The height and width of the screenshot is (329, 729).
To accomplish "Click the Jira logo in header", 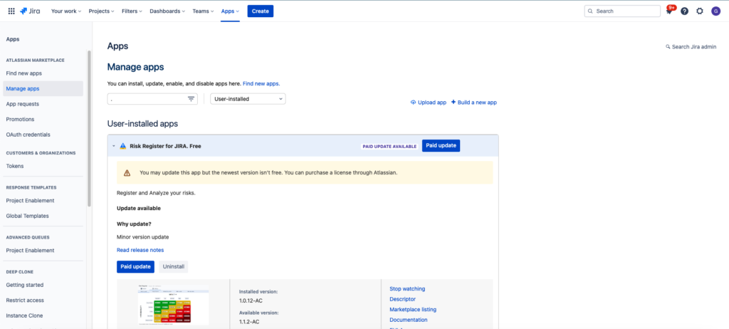I will [x=30, y=11].
